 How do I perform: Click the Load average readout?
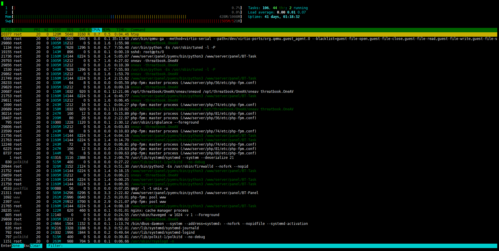277,12
